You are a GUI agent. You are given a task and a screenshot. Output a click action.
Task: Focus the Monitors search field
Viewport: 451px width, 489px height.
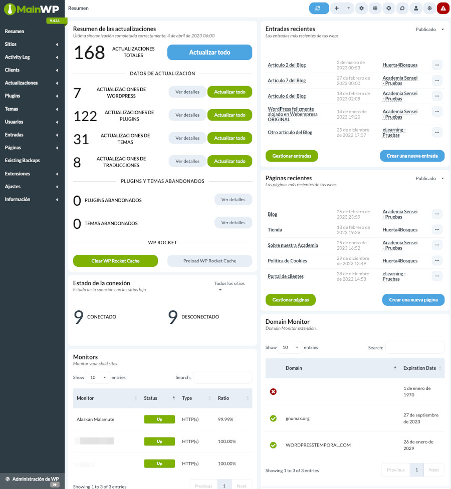222,377
